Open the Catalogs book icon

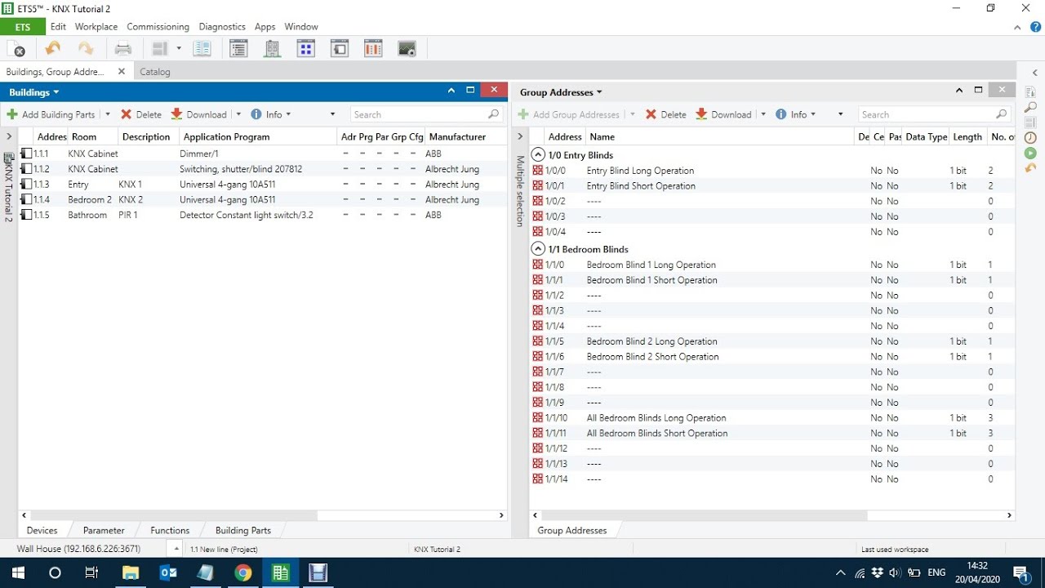(202, 49)
